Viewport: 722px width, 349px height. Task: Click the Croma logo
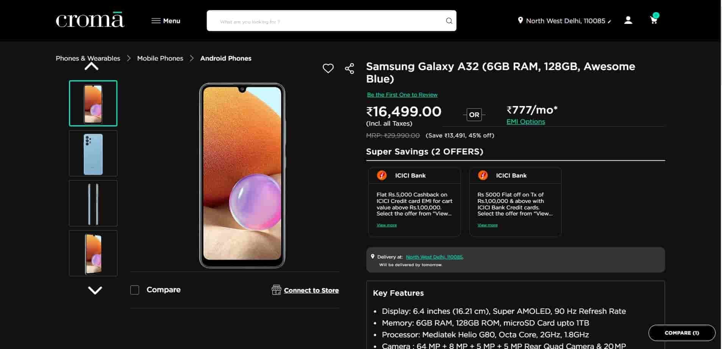(x=90, y=20)
